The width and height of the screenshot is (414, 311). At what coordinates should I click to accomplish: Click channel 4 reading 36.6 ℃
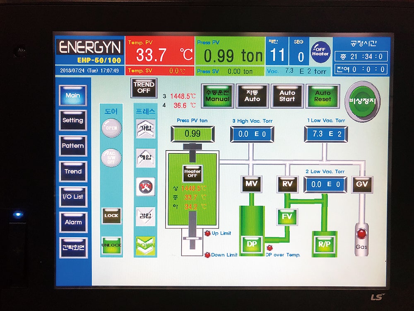click(x=185, y=105)
